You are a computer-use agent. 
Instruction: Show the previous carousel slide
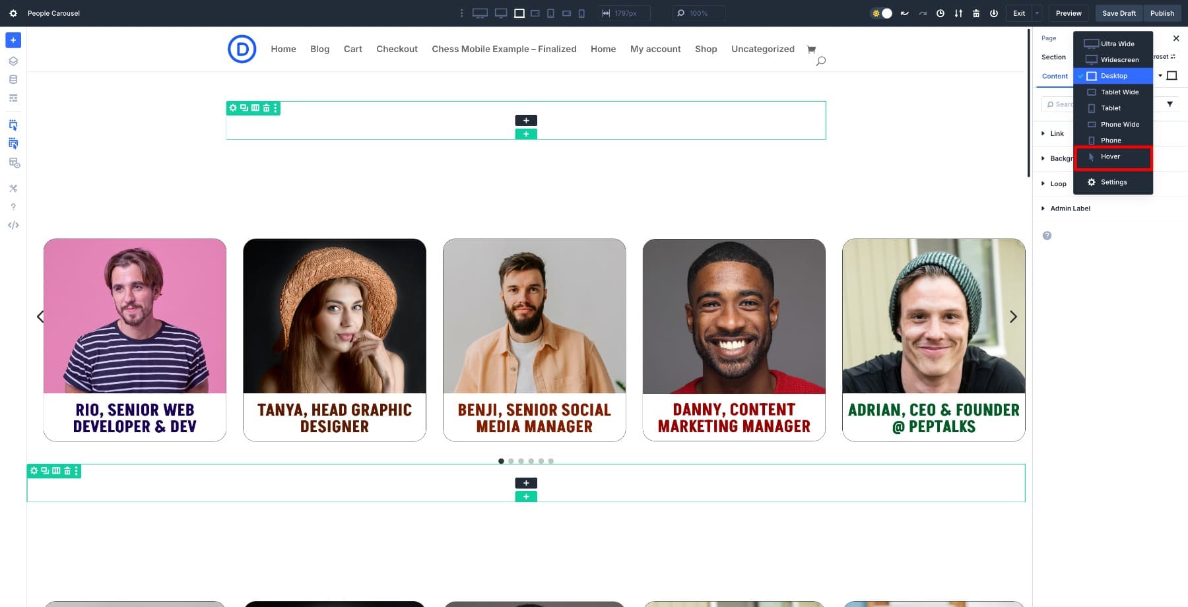click(40, 317)
